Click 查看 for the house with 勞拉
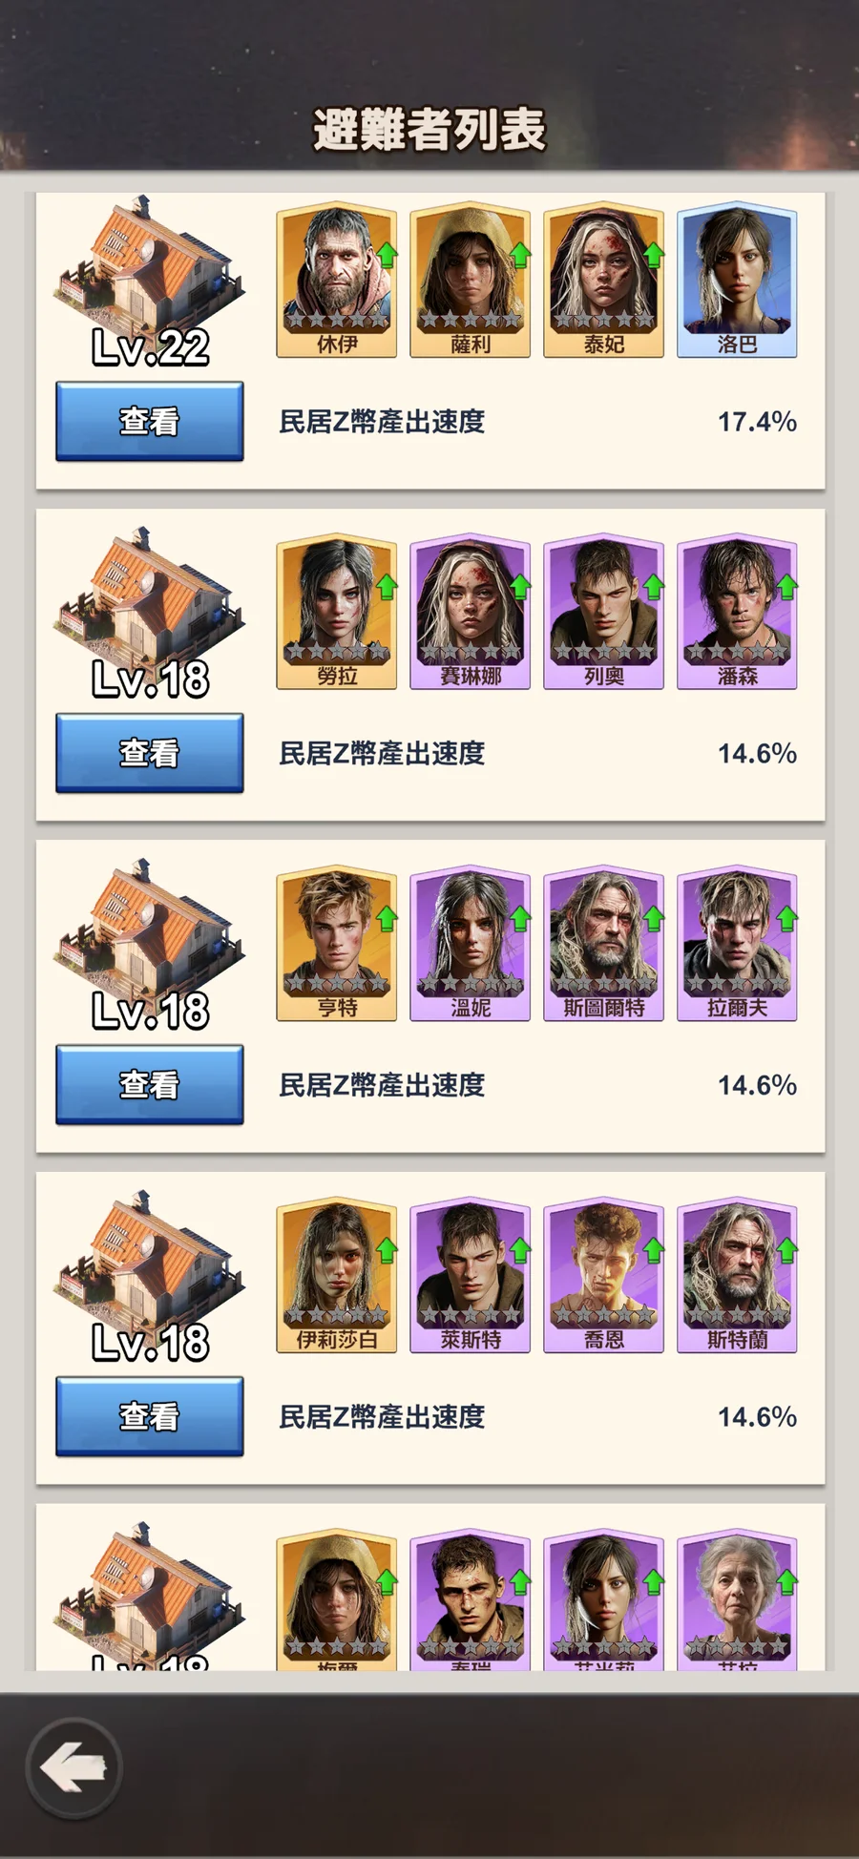This screenshot has height=1859, width=859. coord(150,753)
